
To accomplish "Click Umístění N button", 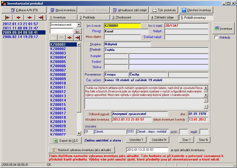I will coord(159,140).
